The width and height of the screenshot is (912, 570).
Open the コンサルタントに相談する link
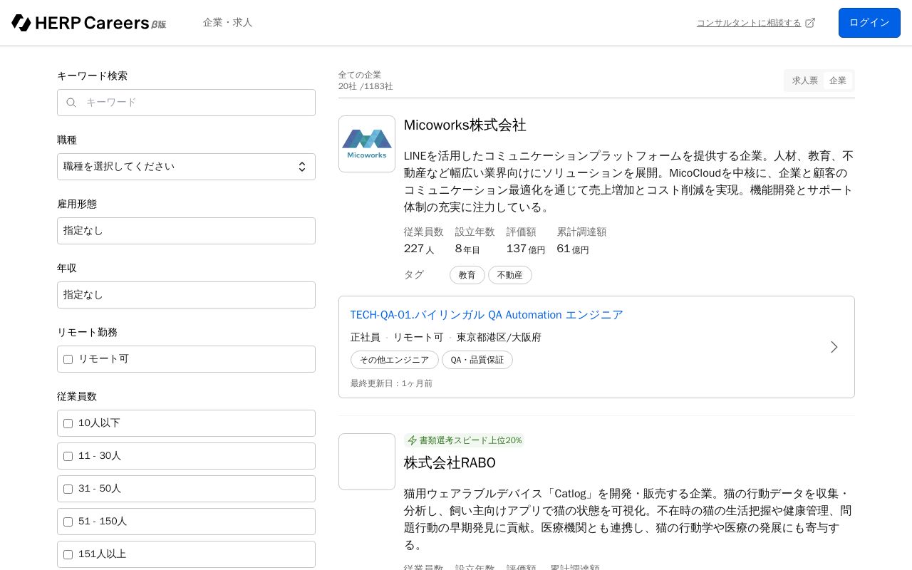(x=749, y=23)
